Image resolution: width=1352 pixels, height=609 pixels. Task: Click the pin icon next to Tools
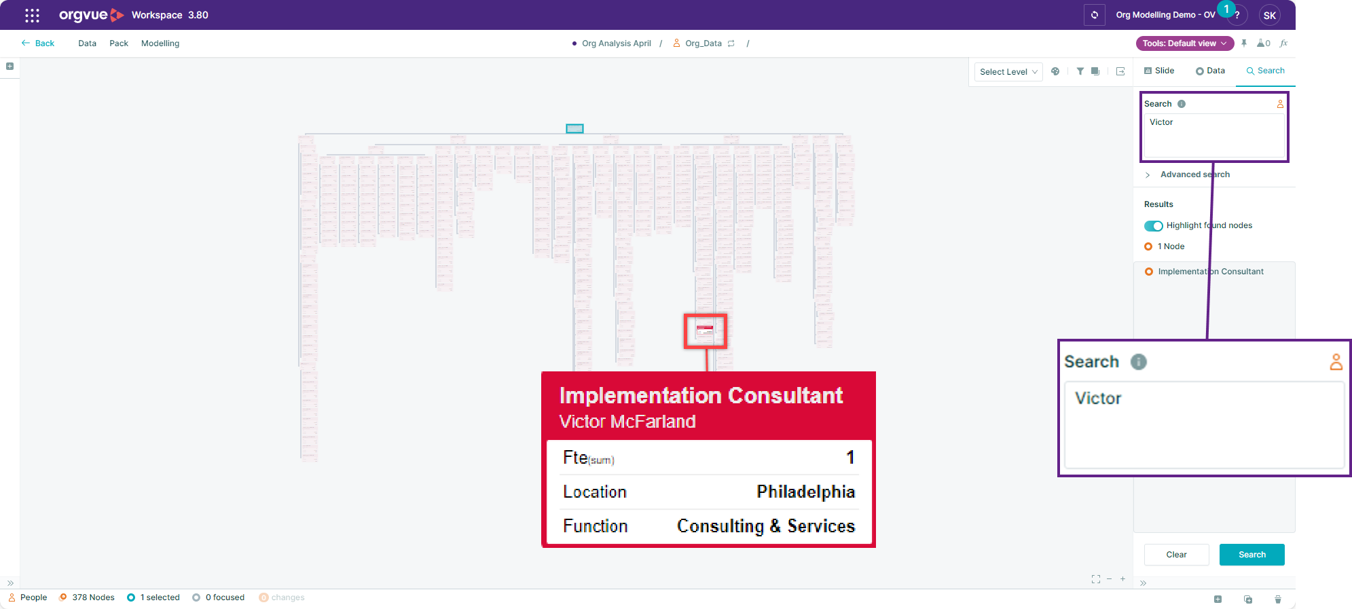click(x=1244, y=43)
